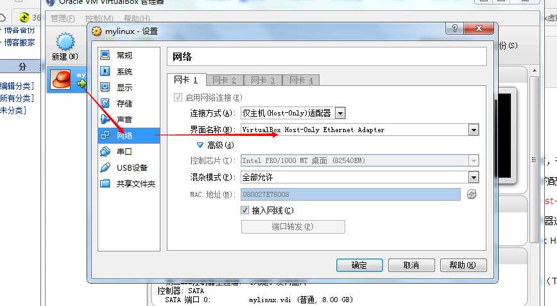This screenshot has height=306, width=557.
Task: Collapse the 高级 advanced section triangle
Action: pyautogui.click(x=200, y=145)
